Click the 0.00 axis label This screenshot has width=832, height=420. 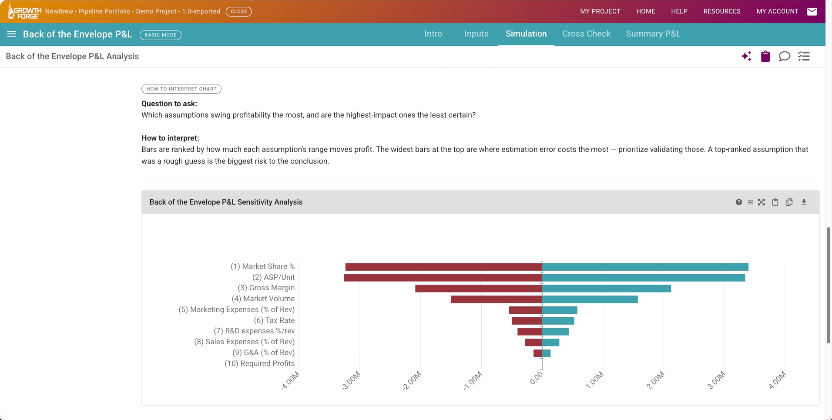pos(536,377)
